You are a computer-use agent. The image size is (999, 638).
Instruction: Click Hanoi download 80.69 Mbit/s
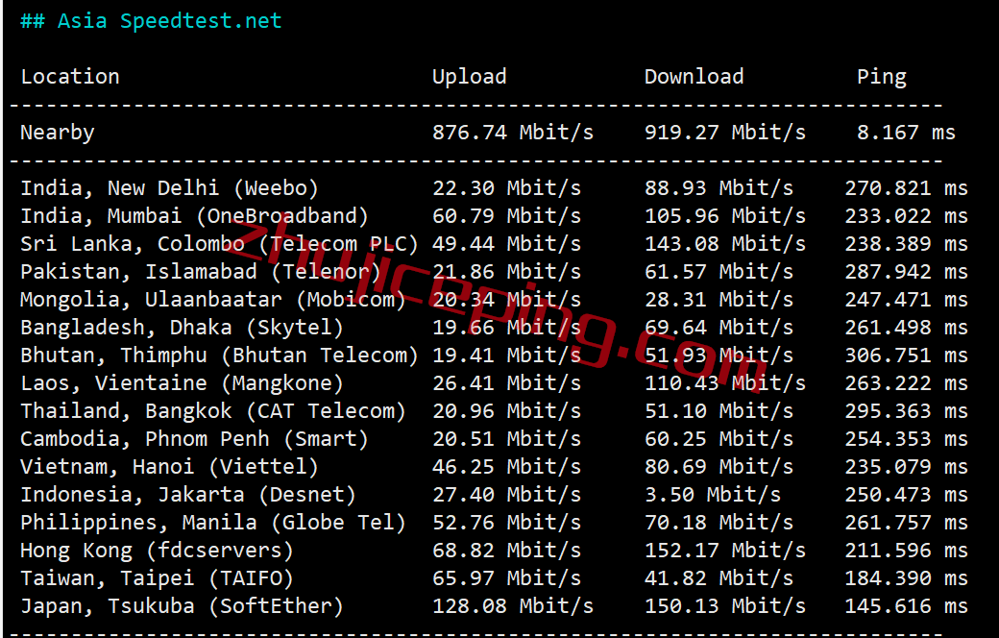click(x=719, y=467)
